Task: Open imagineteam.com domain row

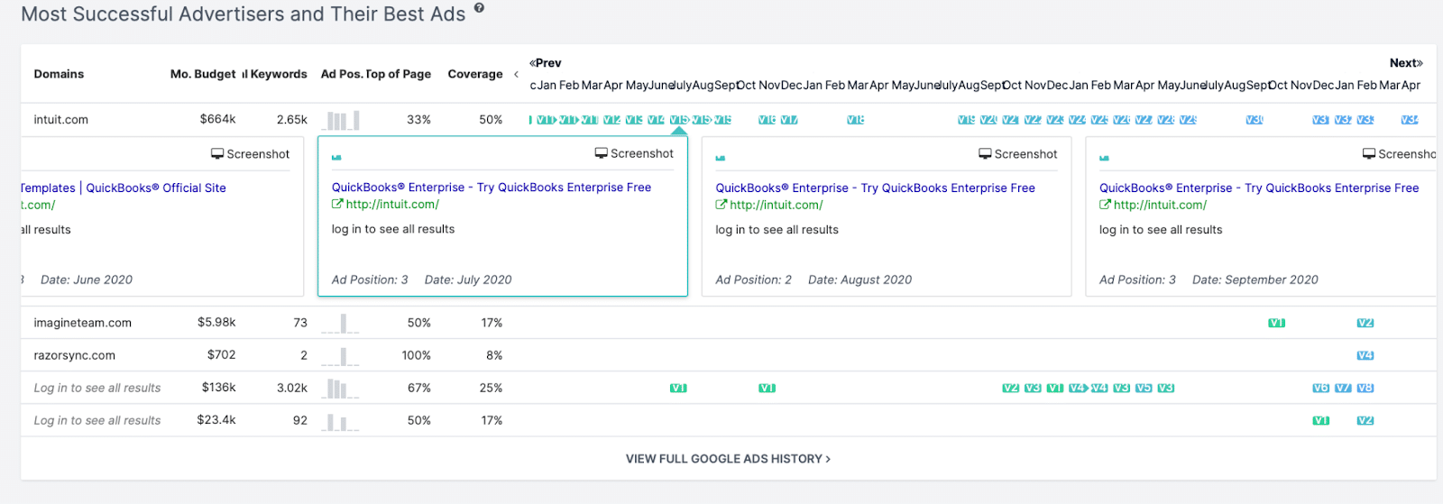Action: tap(82, 323)
